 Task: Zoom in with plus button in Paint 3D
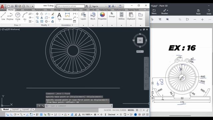click(x=202, y=19)
